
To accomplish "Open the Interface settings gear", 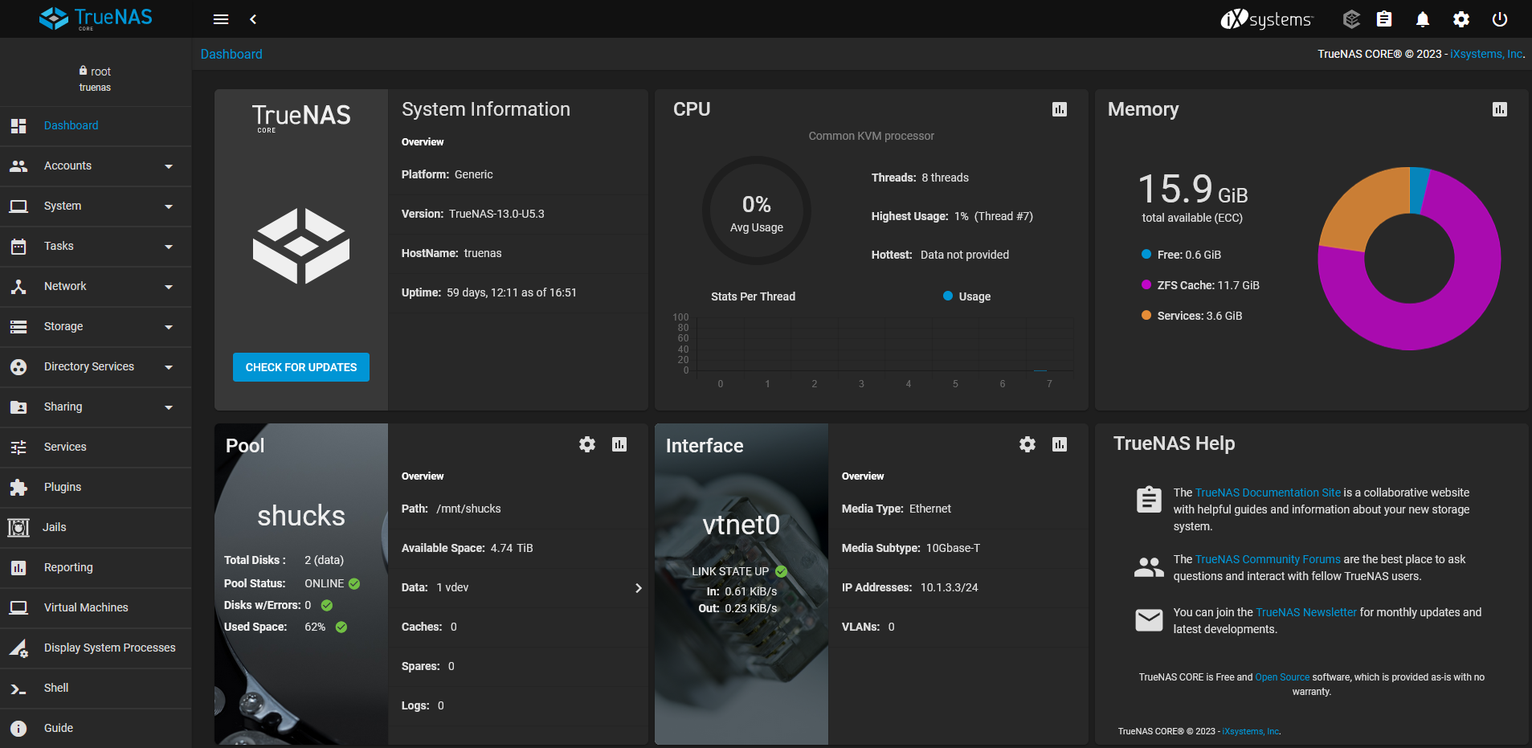I will coord(1027,444).
